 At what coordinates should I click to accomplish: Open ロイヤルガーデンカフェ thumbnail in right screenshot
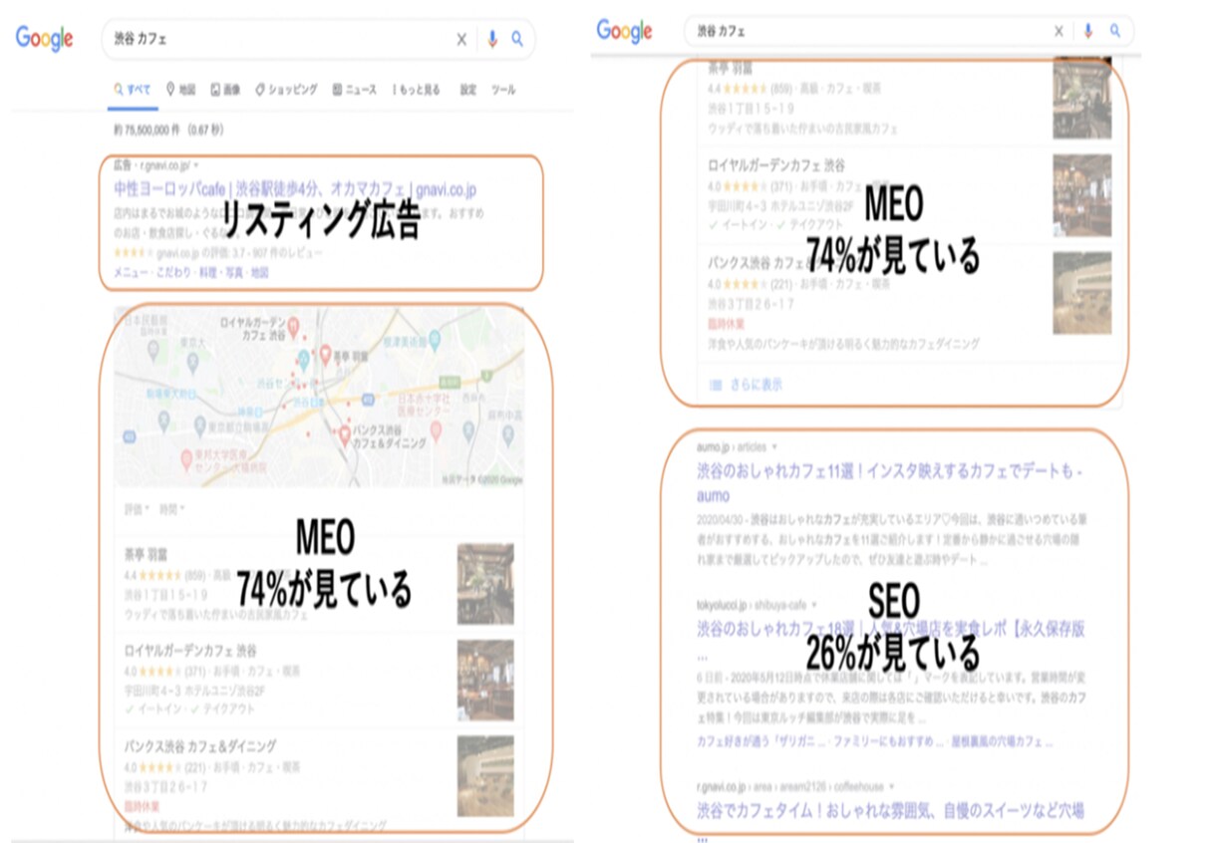point(1081,195)
